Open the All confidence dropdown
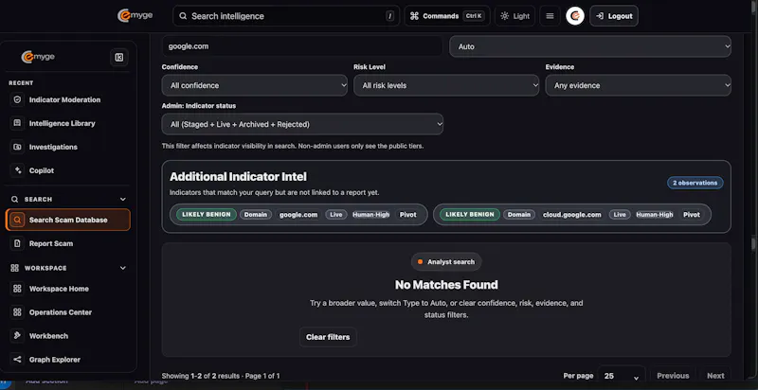 (x=254, y=85)
